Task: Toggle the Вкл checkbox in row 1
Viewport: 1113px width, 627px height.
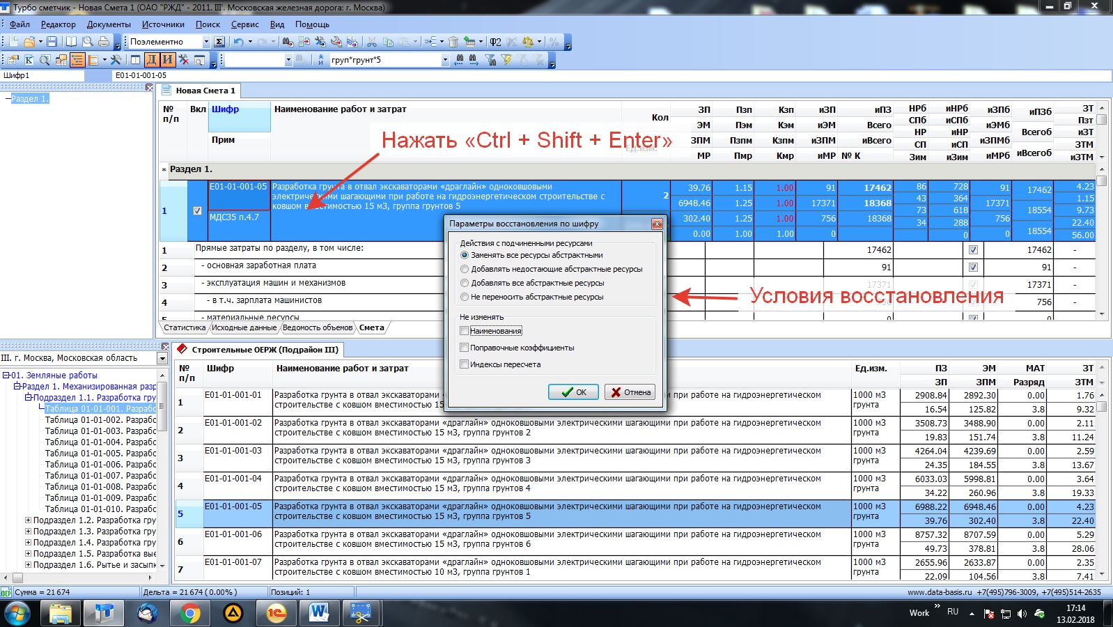Action: [197, 210]
